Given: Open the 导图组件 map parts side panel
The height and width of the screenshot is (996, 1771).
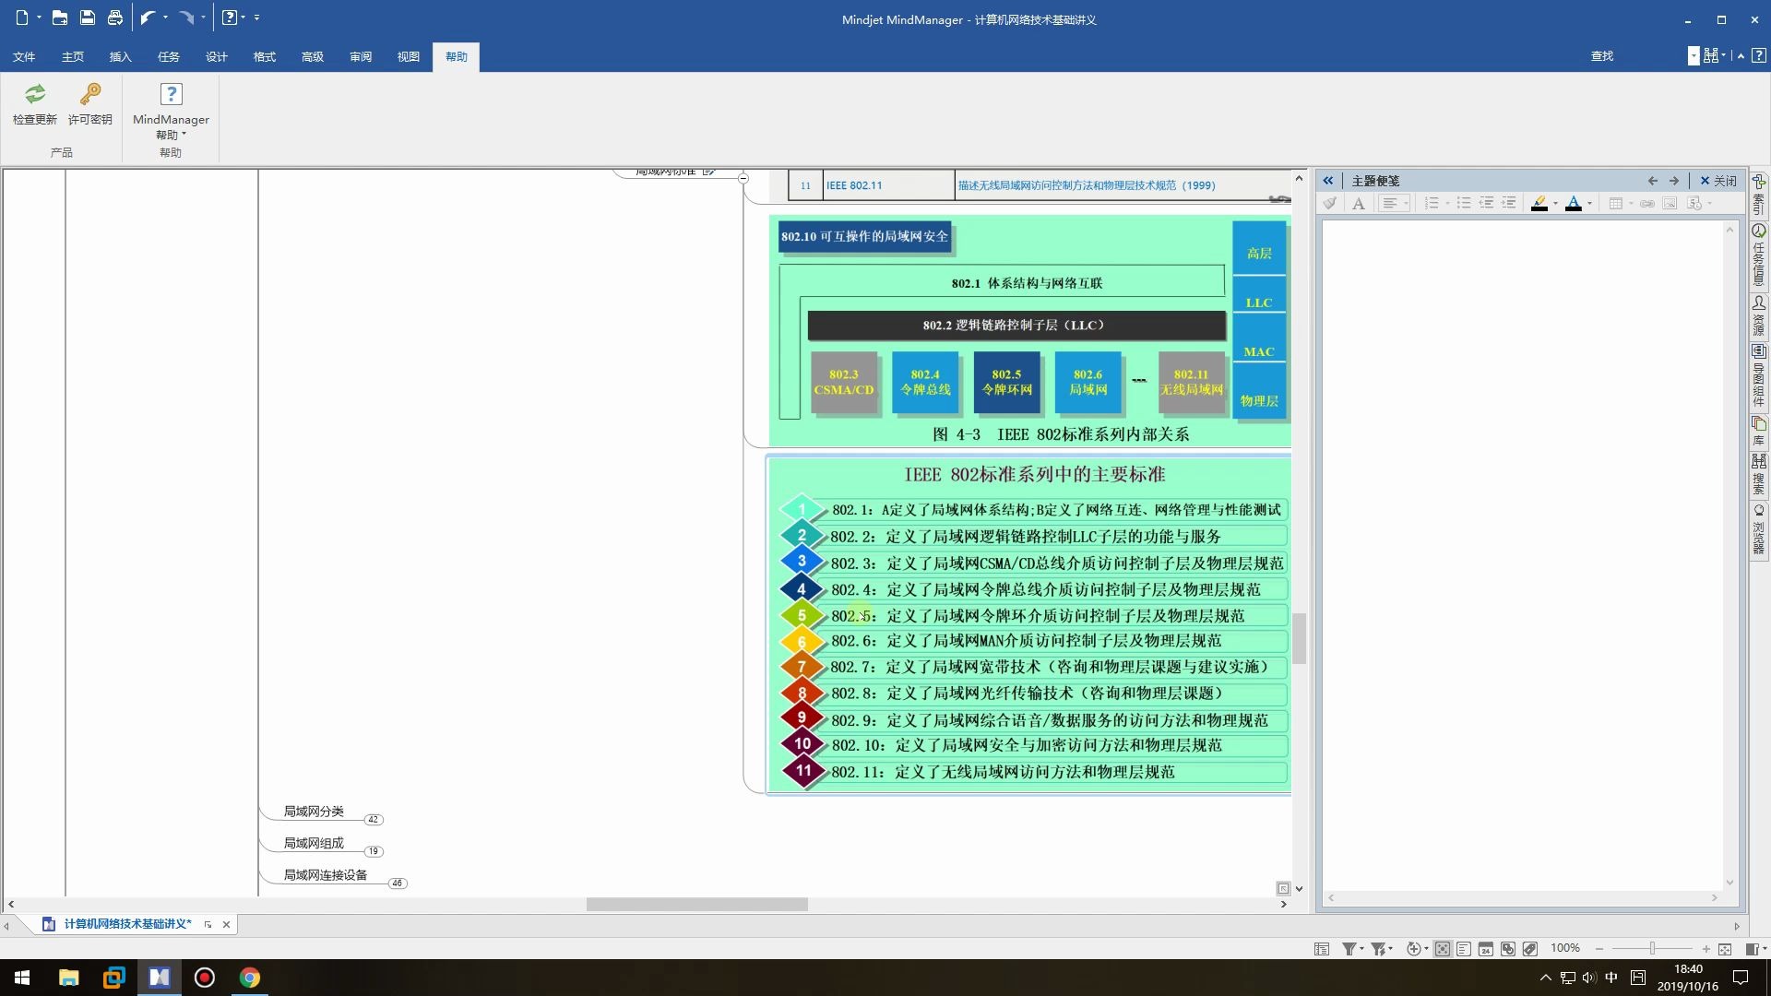Looking at the screenshot, I should tap(1759, 377).
